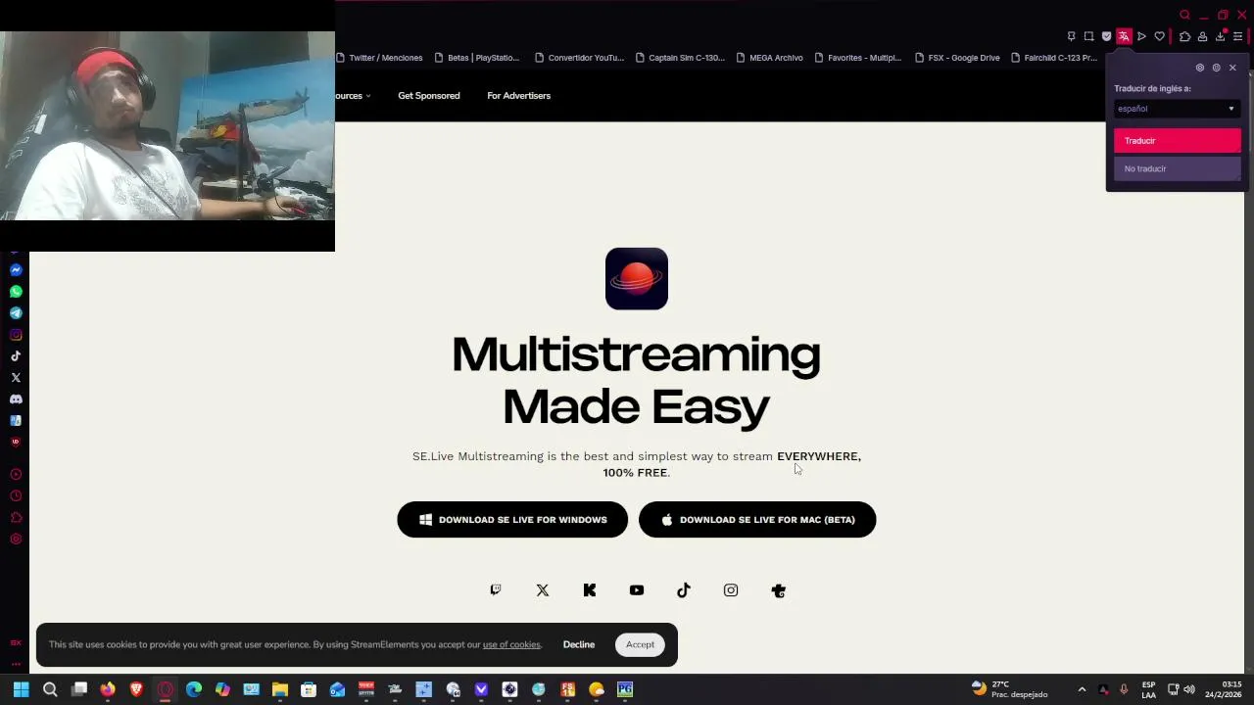Open For Advertisers menu item
Screen dimensions: 1254x705
(519, 96)
